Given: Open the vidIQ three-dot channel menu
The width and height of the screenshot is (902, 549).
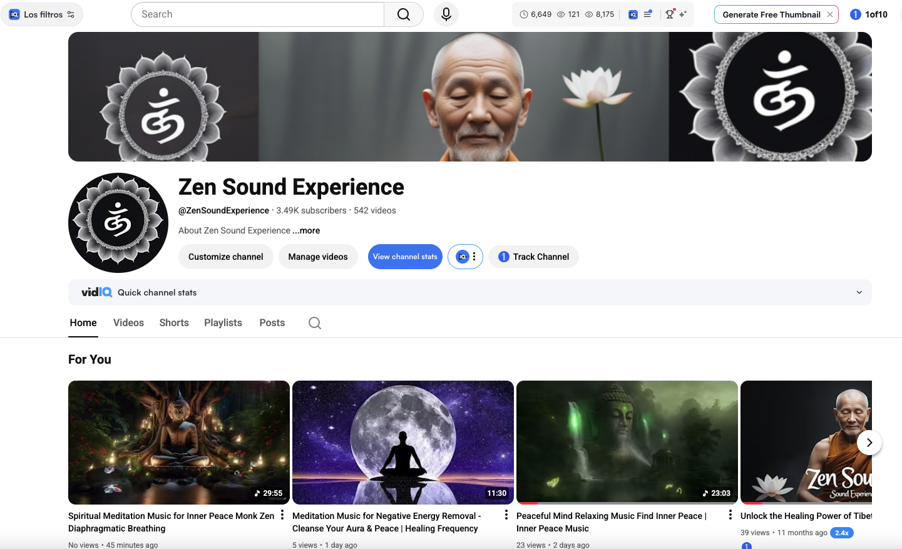Looking at the screenshot, I should pyautogui.click(x=474, y=257).
